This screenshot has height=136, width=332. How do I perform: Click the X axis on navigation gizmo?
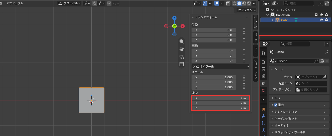click(x=183, y=26)
